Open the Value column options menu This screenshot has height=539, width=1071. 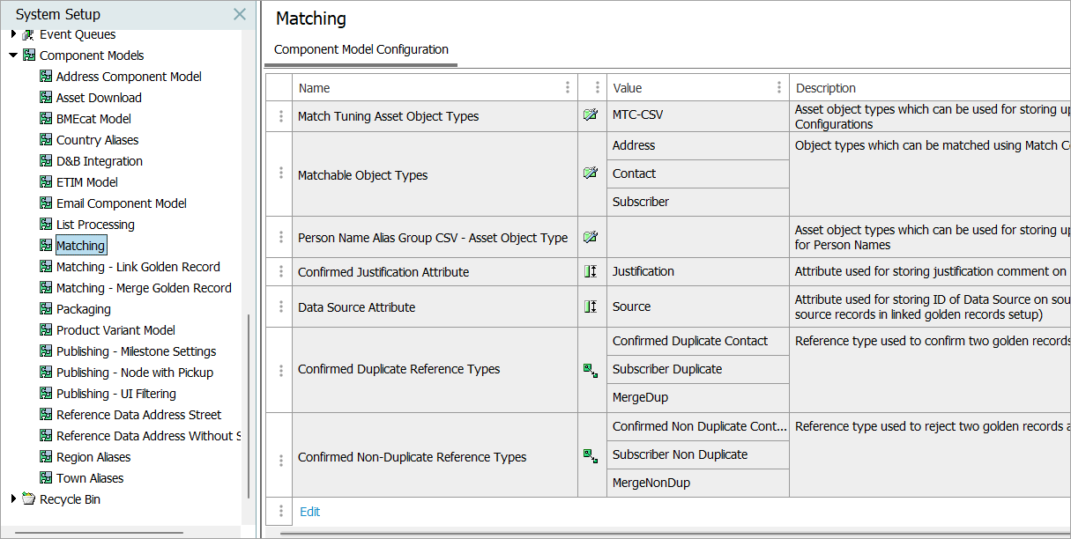(779, 87)
